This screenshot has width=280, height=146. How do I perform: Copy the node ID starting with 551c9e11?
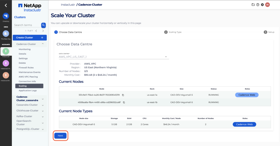click(x=123, y=95)
